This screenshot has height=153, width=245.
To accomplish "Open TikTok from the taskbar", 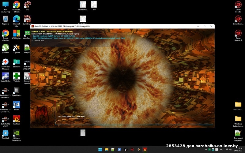I will [x=126, y=150].
